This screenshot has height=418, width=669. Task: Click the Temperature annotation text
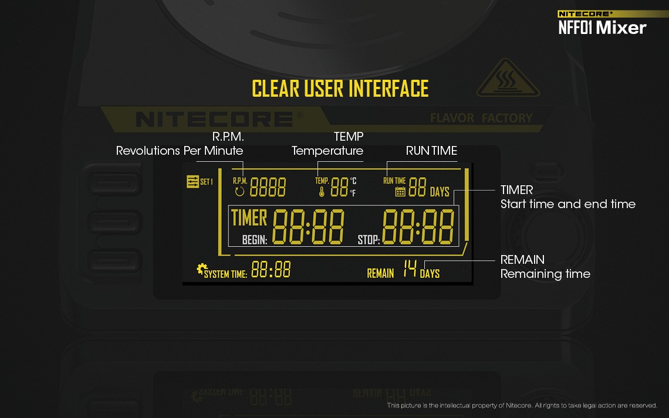click(x=327, y=151)
